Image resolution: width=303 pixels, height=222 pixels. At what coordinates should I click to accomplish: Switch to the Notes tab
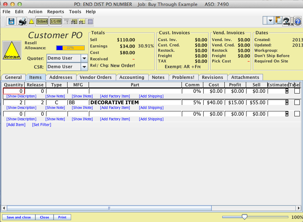pos(158,77)
